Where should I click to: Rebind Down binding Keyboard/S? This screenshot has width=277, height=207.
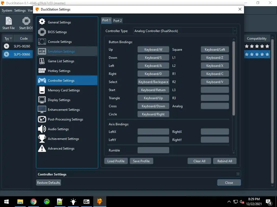153,58
